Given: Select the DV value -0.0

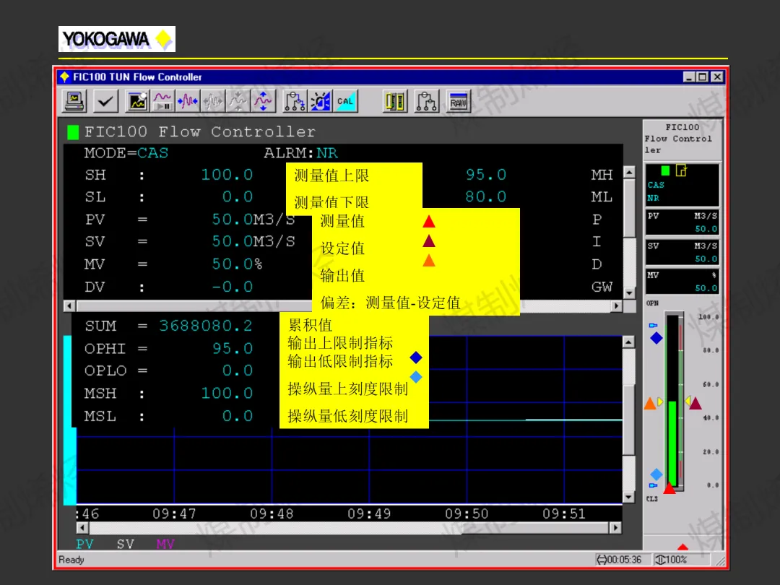Looking at the screenshot, I should point(233,287).
